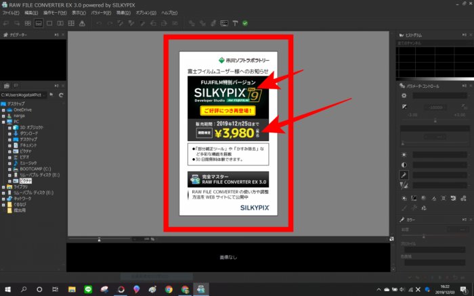Open Windows Task View

56,290
